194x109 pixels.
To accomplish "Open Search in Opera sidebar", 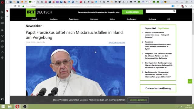I will pos(2,12).
